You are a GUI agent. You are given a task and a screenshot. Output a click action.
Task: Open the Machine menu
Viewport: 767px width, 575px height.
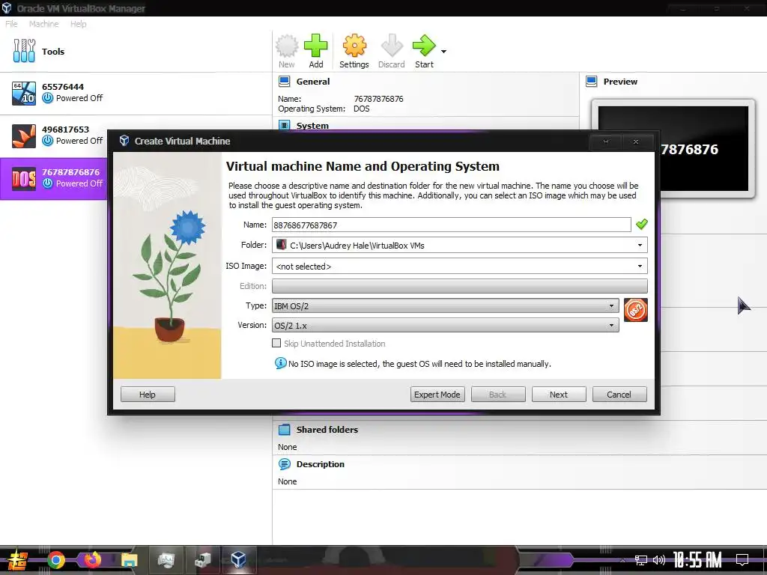tap(43, 24)
